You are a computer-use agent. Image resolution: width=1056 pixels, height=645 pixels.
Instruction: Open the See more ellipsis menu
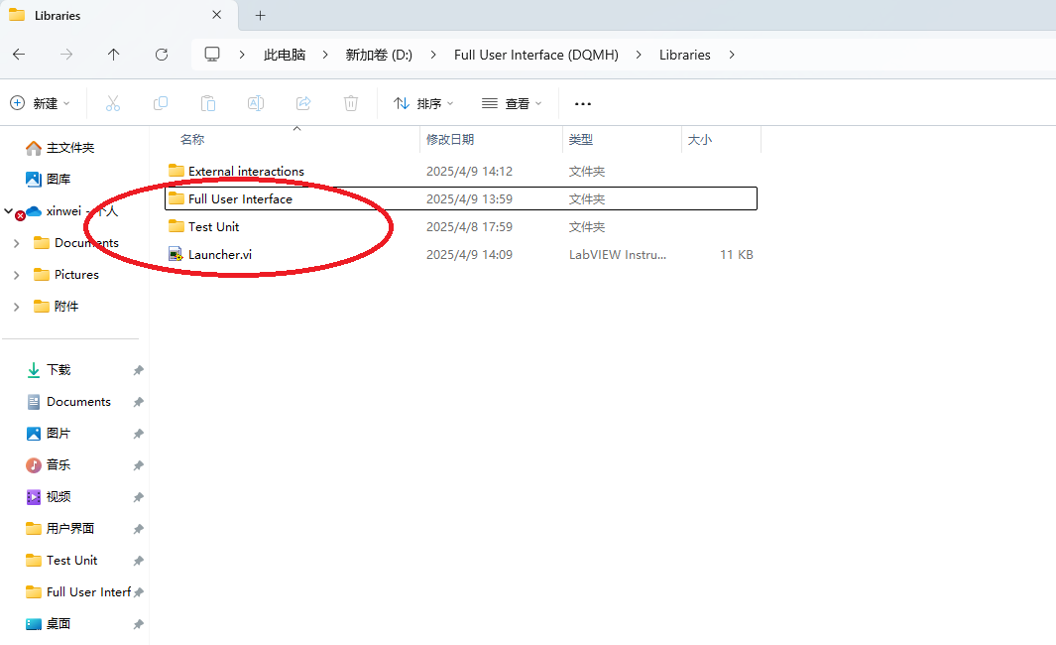pyautogui.click(x=583, y=103)
